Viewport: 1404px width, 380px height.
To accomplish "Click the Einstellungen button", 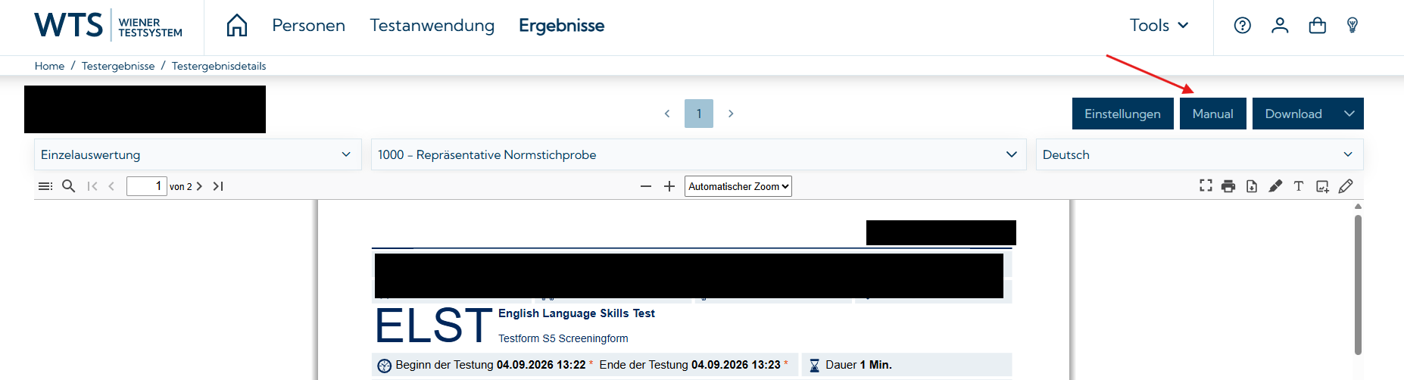I will [x=1122, y=114].
